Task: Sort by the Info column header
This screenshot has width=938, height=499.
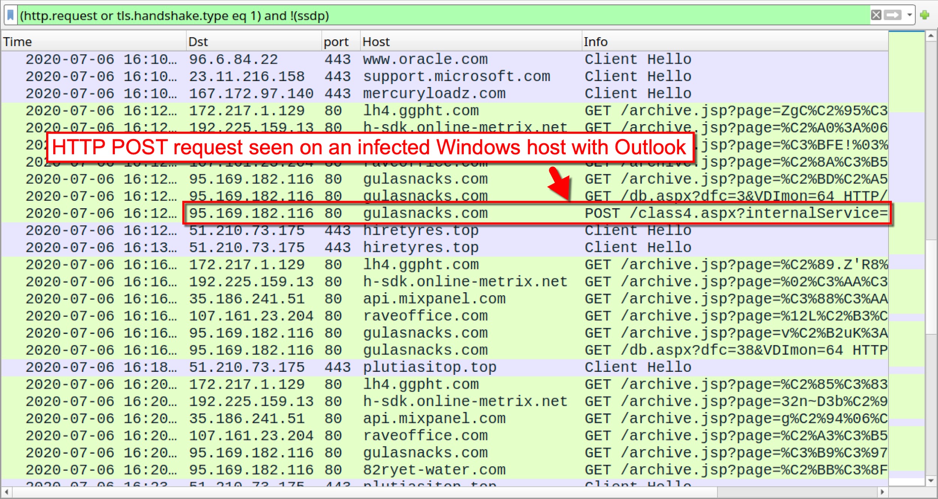Action: 735,42
